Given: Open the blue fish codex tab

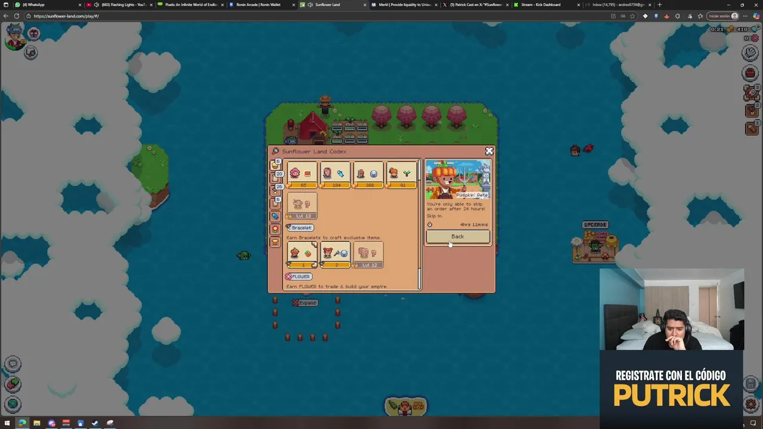Looking at the screenshot, I should click(275, 216).
